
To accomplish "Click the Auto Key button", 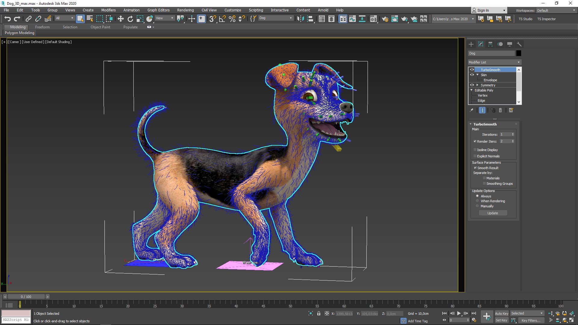I will coord(502,314).
